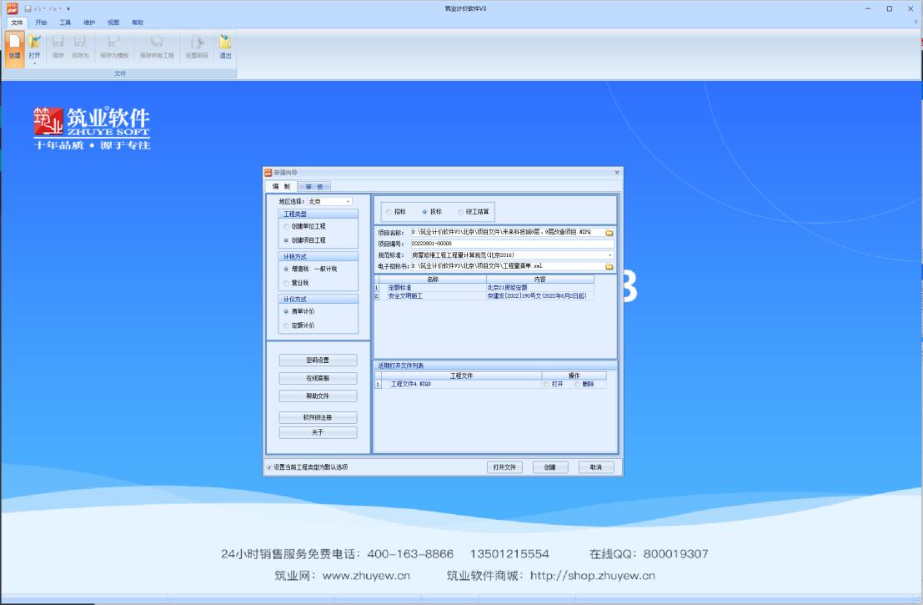Click the 在线客服 button
Screen dimensions: 923x605
318,378
